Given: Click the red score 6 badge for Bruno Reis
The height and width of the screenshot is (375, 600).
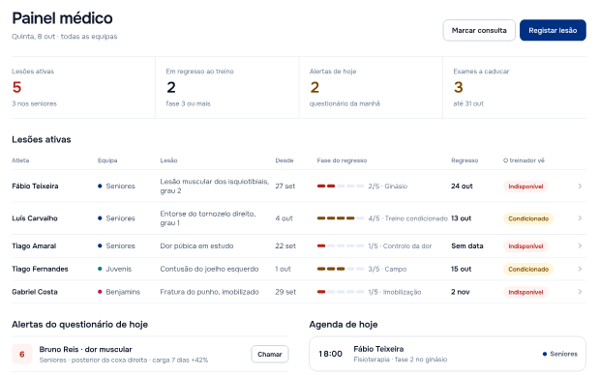Looking at the screenshot, I should click(22, 354).
